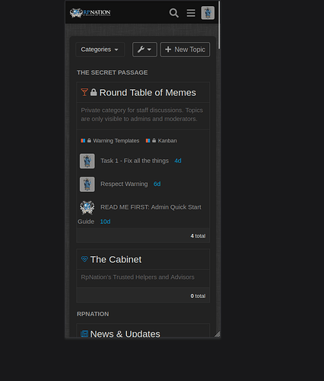Click the New Topic button
Image resolution: width=324 pixels, height=381 pixels.
click(x=185, y=50)
